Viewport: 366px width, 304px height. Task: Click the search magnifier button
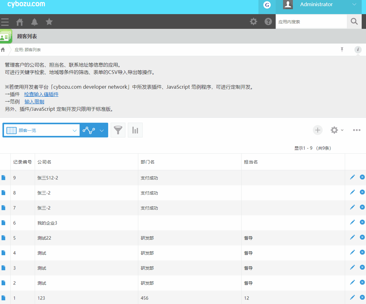point(354,22)
